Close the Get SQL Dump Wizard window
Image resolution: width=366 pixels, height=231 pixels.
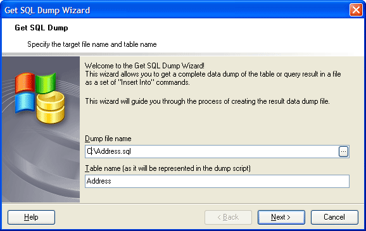356,10
